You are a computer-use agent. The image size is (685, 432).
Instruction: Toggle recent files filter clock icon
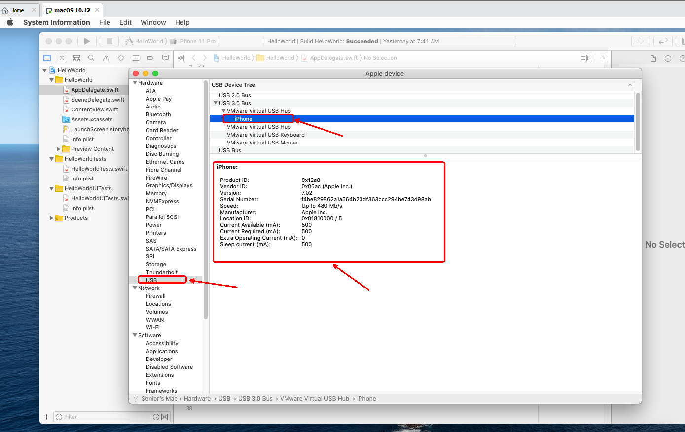tap(156, 417)
